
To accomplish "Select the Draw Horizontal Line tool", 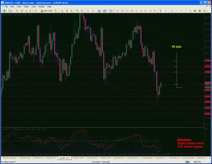I will [x=181, y=11].
